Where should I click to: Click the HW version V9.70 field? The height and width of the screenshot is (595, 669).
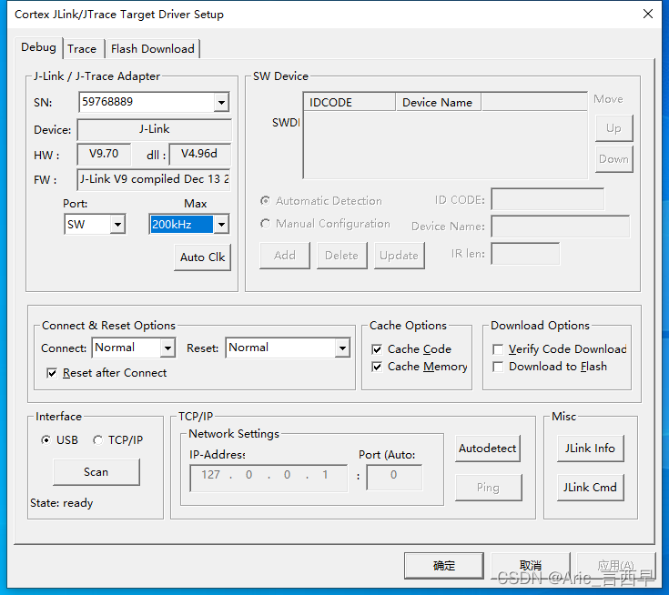104,154
